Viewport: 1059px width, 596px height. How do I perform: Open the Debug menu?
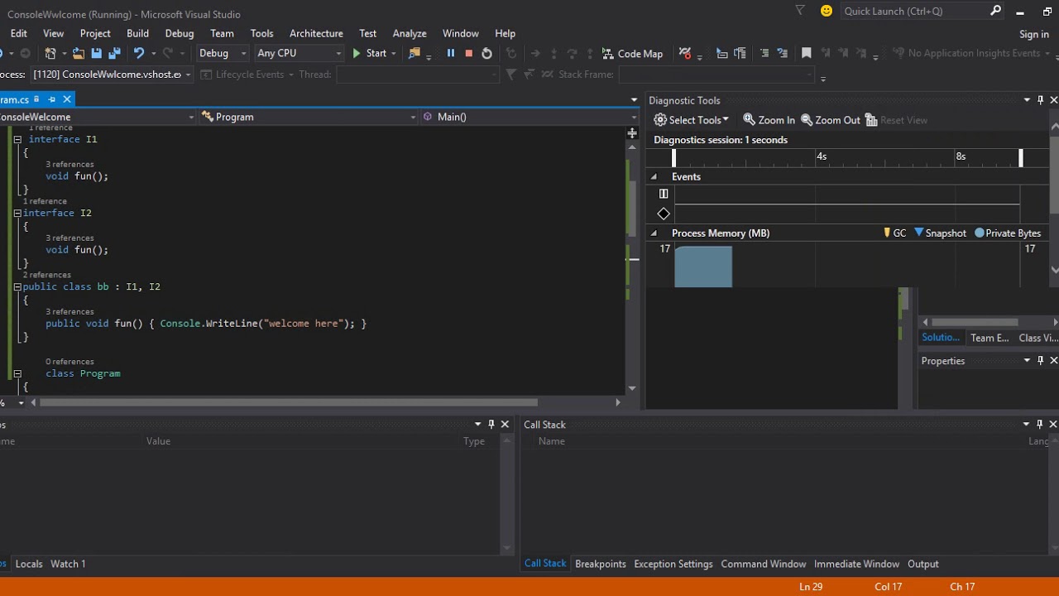coord(180,33)
